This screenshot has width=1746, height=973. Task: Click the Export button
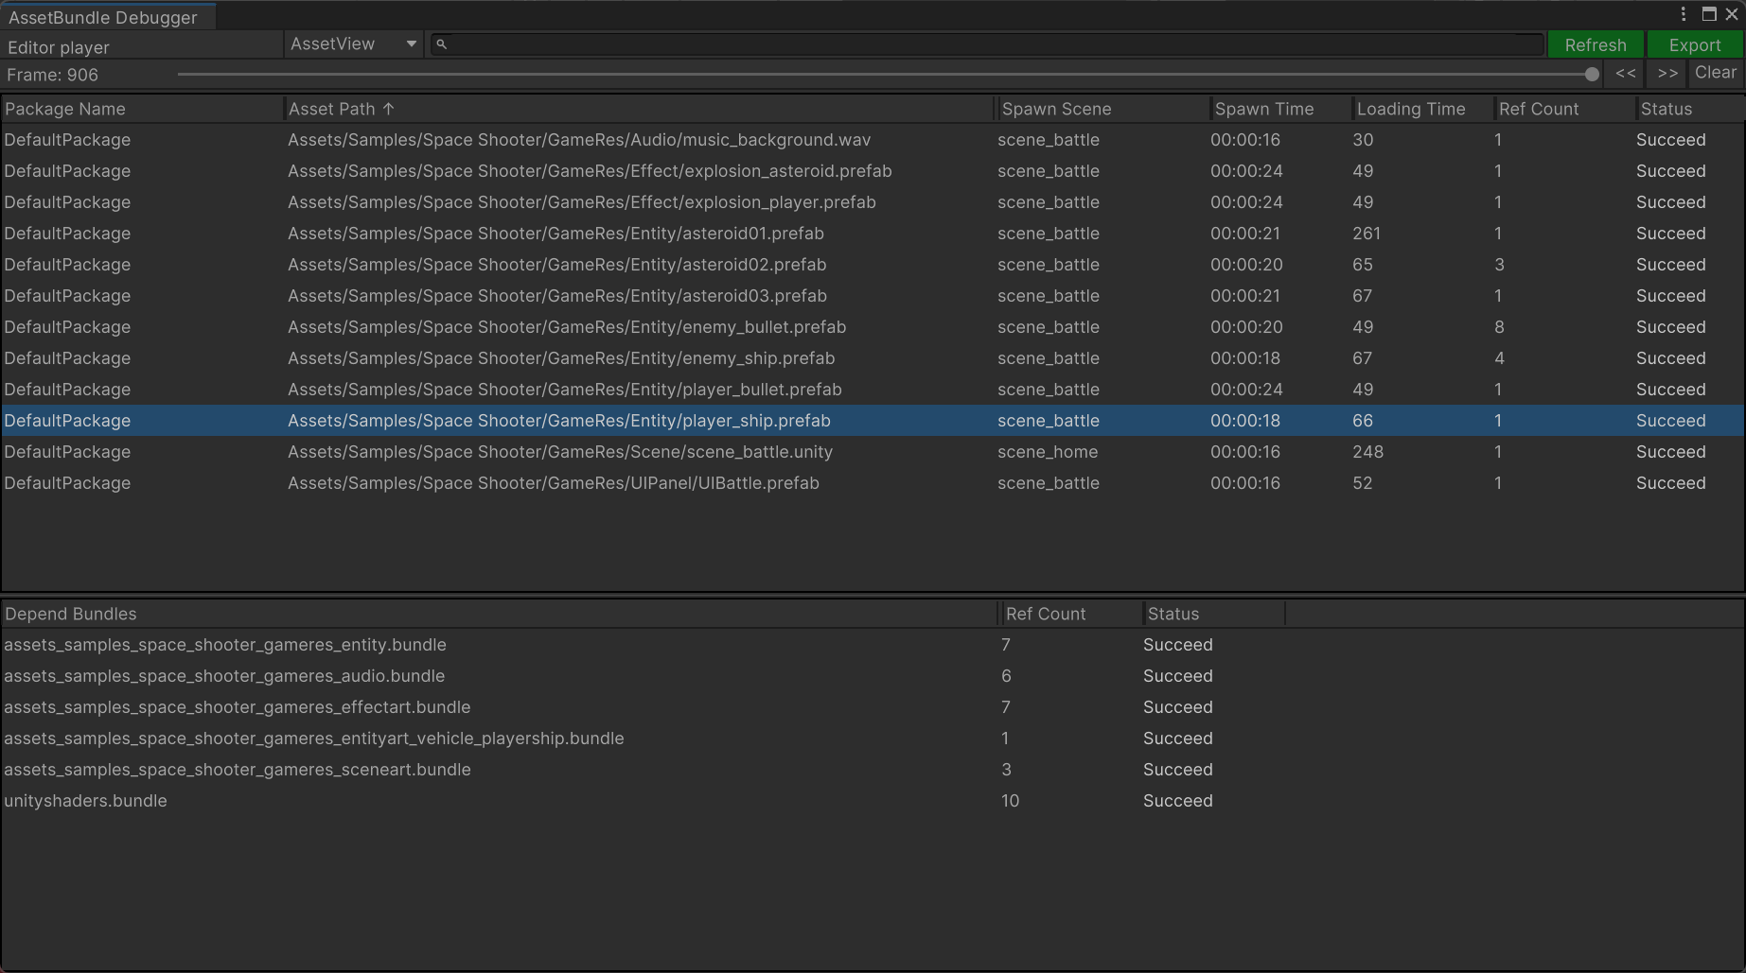click(x=1694, y=44)
